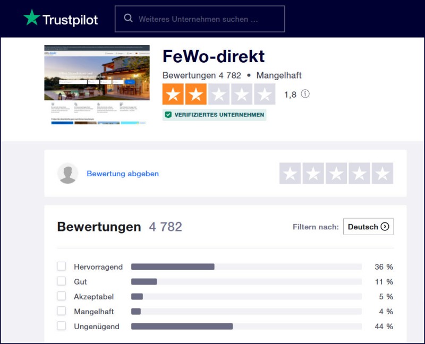Viewport: 425px width, 344px height.
Task: Click the Trustpilot logo
Action: (x=61, y=19)
